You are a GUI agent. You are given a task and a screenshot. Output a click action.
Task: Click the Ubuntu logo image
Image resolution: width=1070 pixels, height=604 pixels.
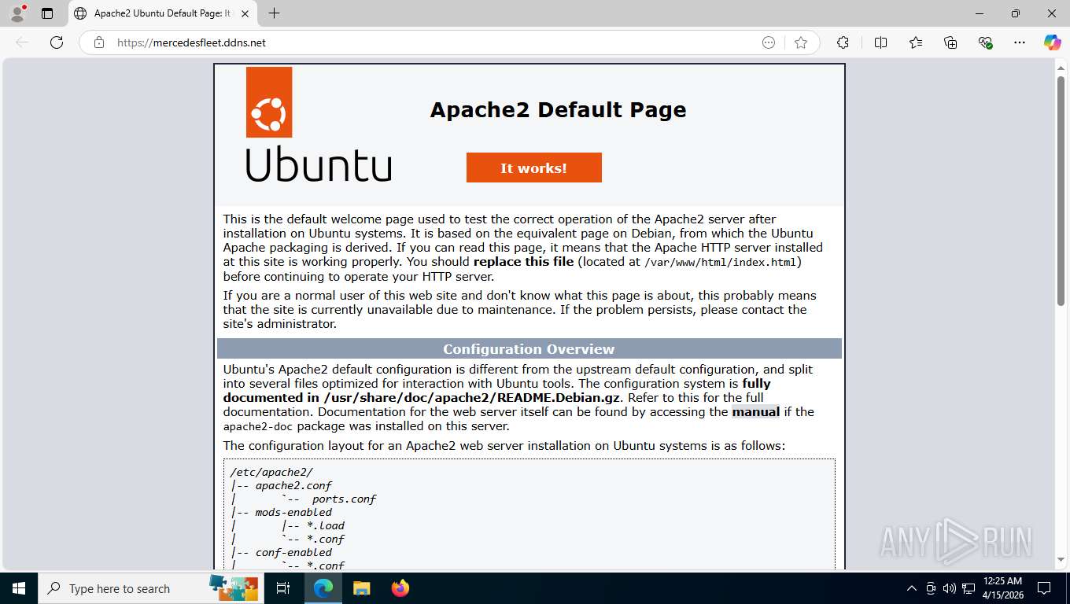(x=318, y=124)
